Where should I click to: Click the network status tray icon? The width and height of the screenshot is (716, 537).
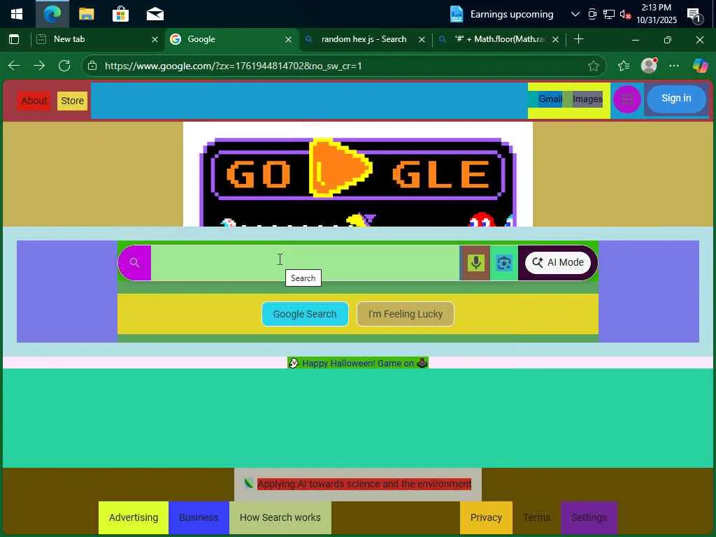point(609,14)
